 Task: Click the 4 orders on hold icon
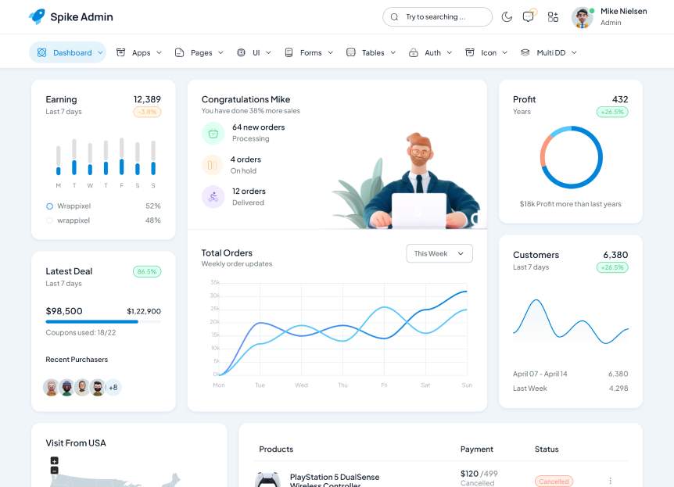(213, 165)
